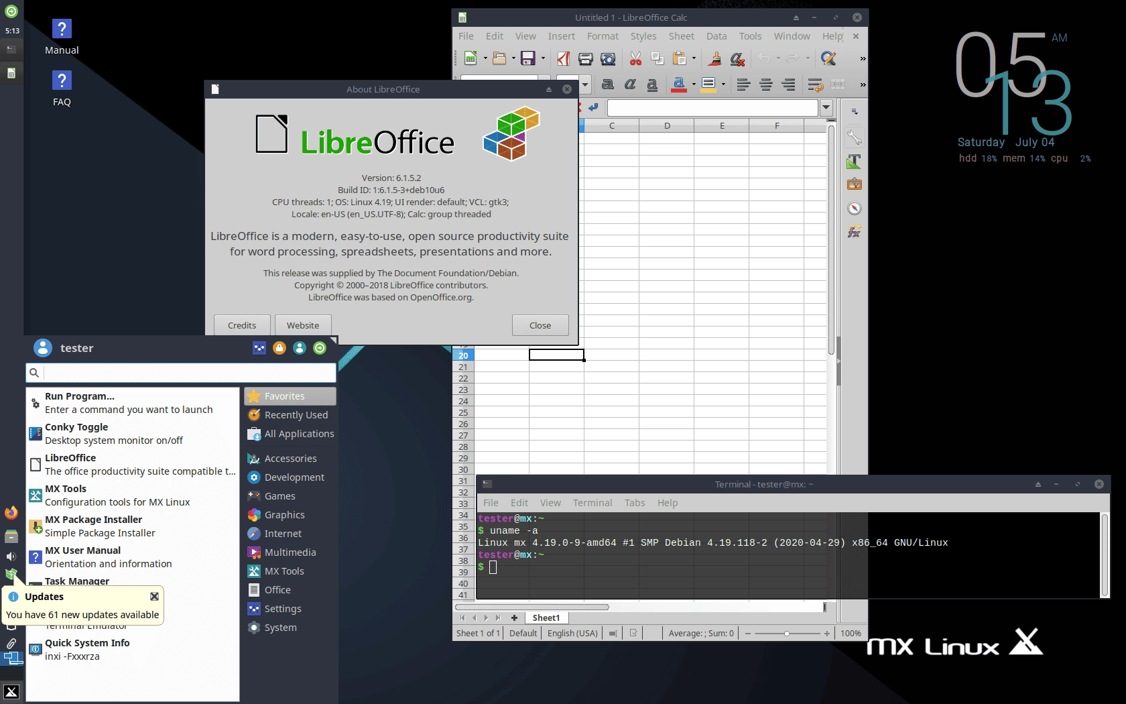Viewport: 1126px width, 704px height.
Task: Toggle Bold formatting in Calc
Action: pyautogui.click(x=607, y=84)
